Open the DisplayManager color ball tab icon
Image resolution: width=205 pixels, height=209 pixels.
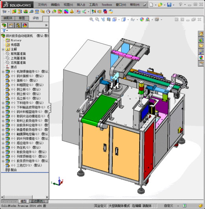pos(25,25)
